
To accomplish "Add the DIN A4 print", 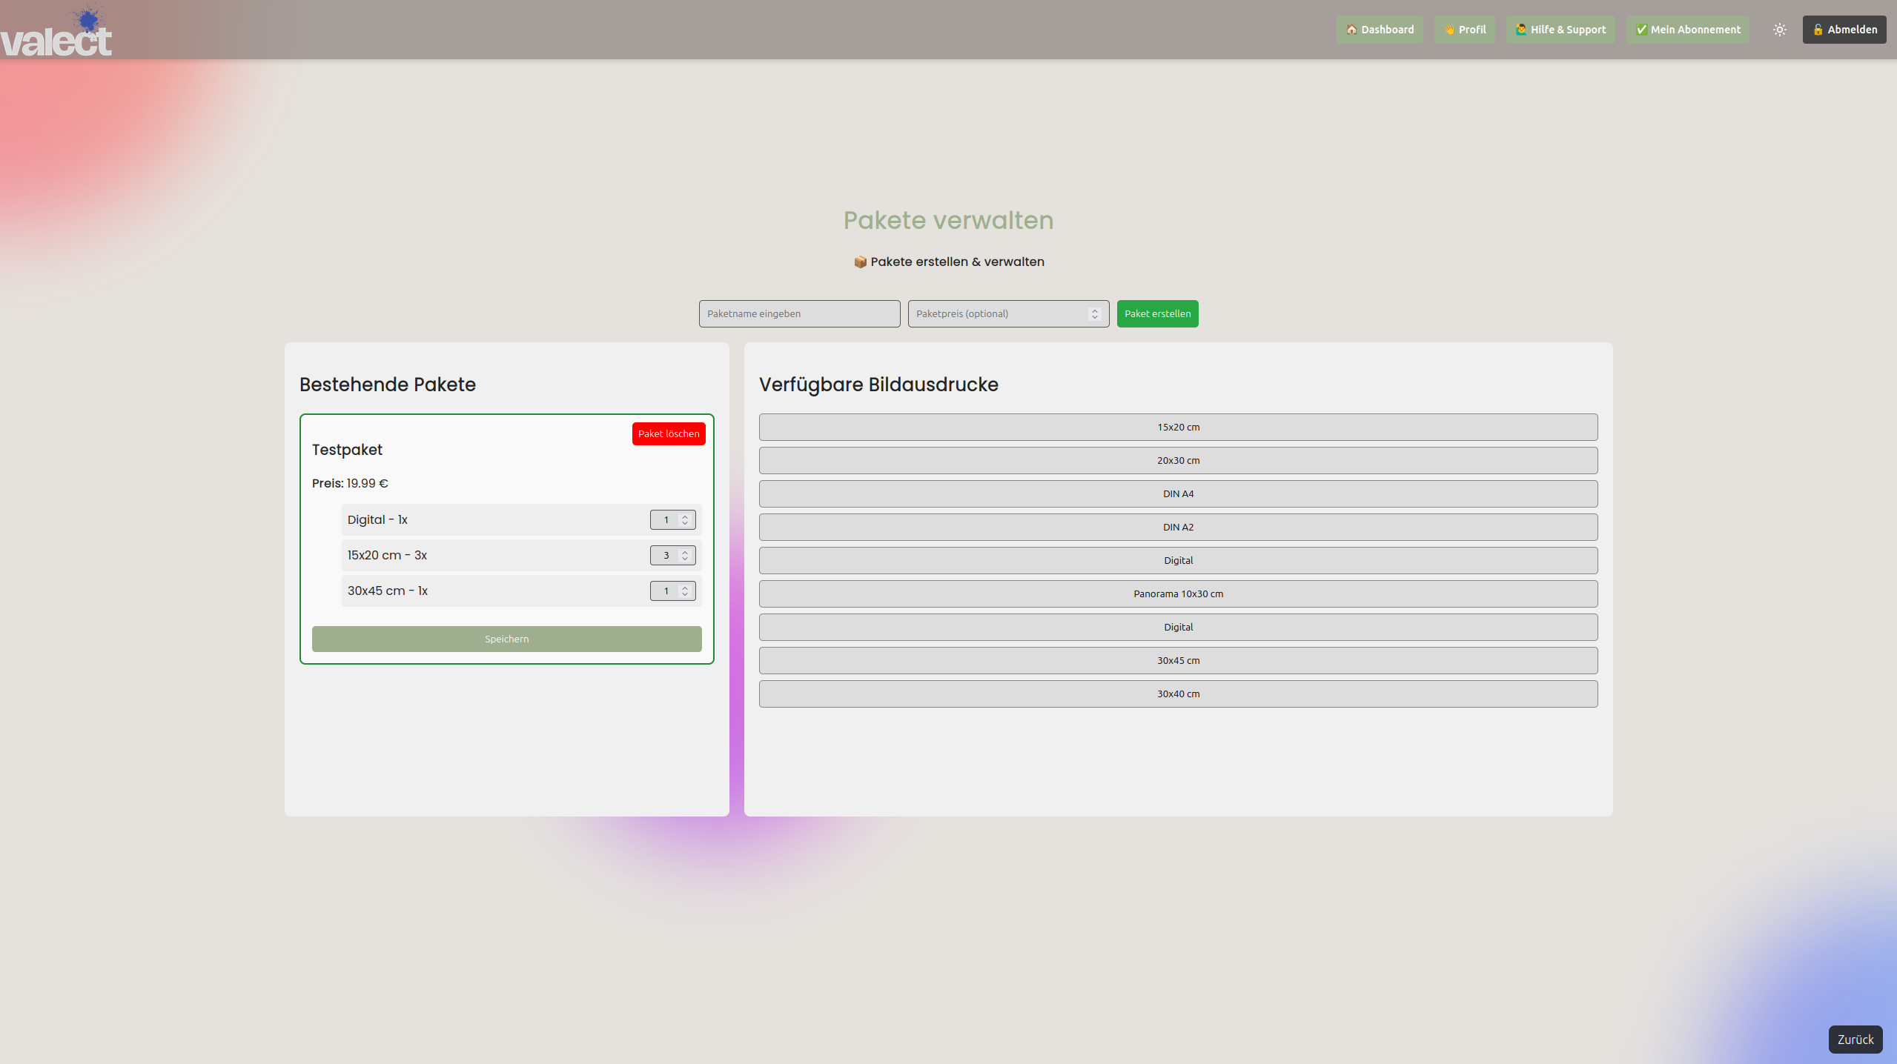I will pyautogui.click(x=1178, y=493).
